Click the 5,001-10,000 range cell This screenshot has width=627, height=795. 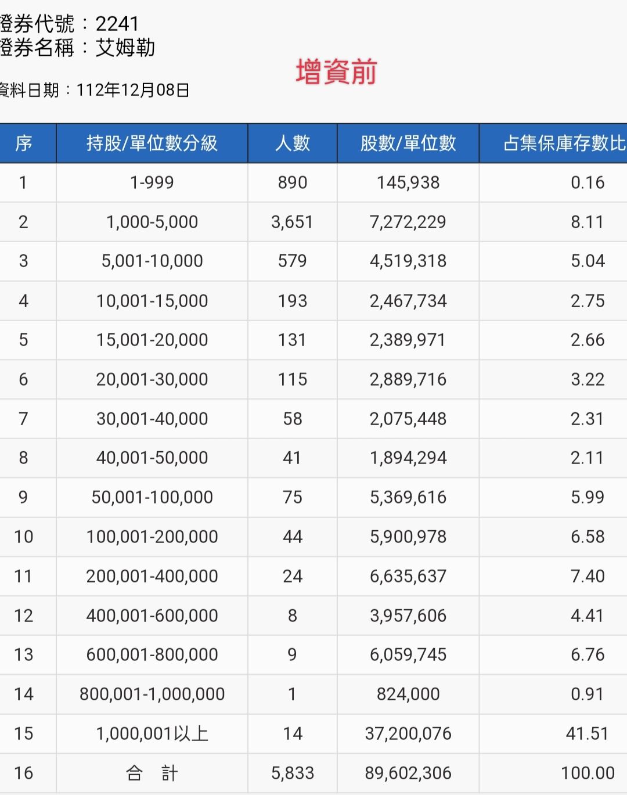(x=151, y=261)
